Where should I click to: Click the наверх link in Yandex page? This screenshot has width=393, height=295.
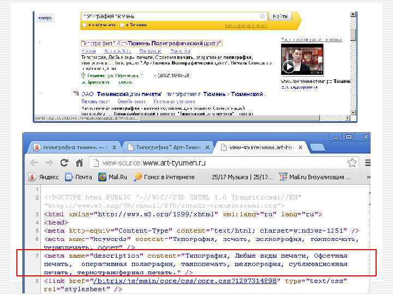tap(45, 18)
